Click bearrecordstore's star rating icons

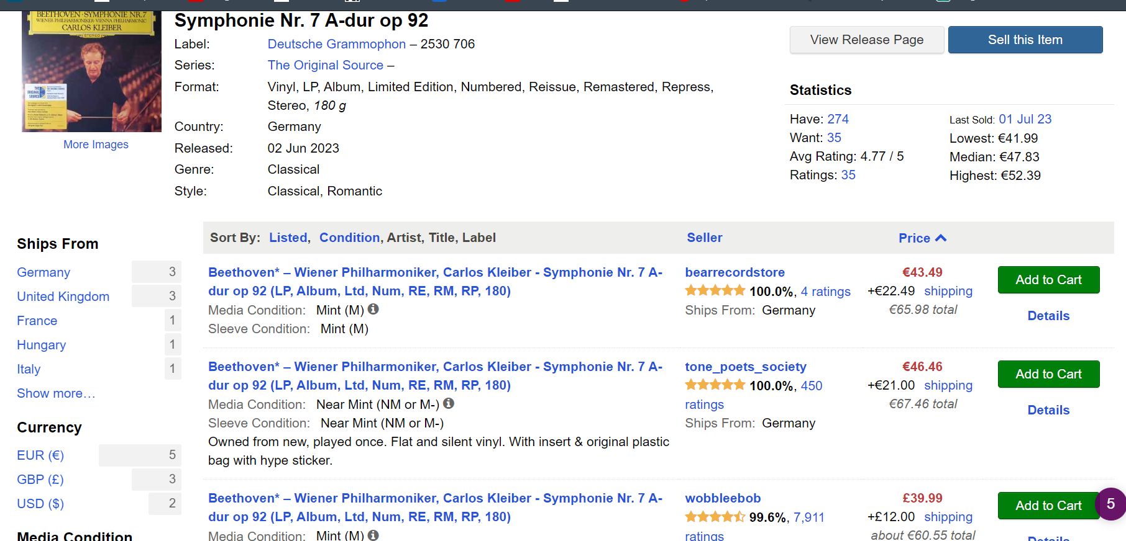715,290
